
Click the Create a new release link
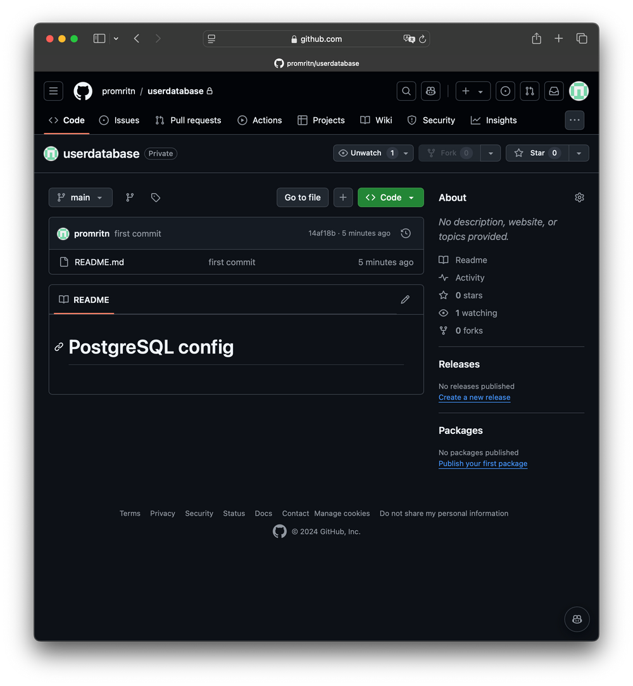(x=474, y=398)
